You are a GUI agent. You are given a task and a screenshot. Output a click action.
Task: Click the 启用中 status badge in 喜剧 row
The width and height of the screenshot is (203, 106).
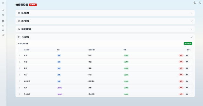point(126,68)
